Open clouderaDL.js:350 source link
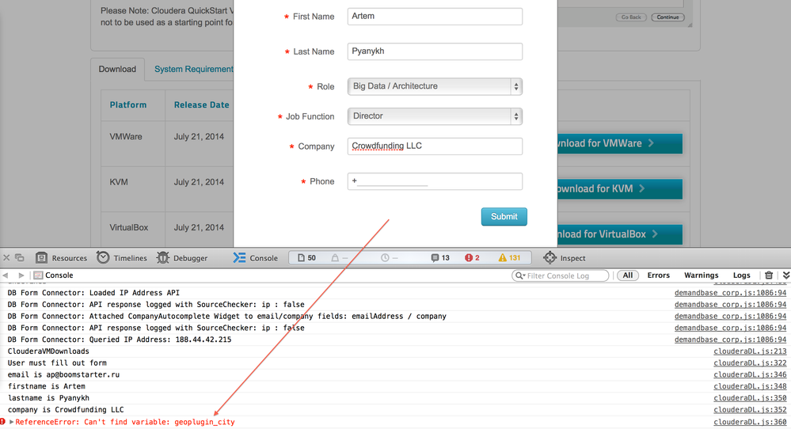The image size is (791, 429). click(x=750, y=398)
